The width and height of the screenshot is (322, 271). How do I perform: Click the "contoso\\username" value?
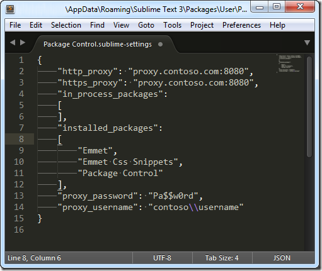pos(196,207)
